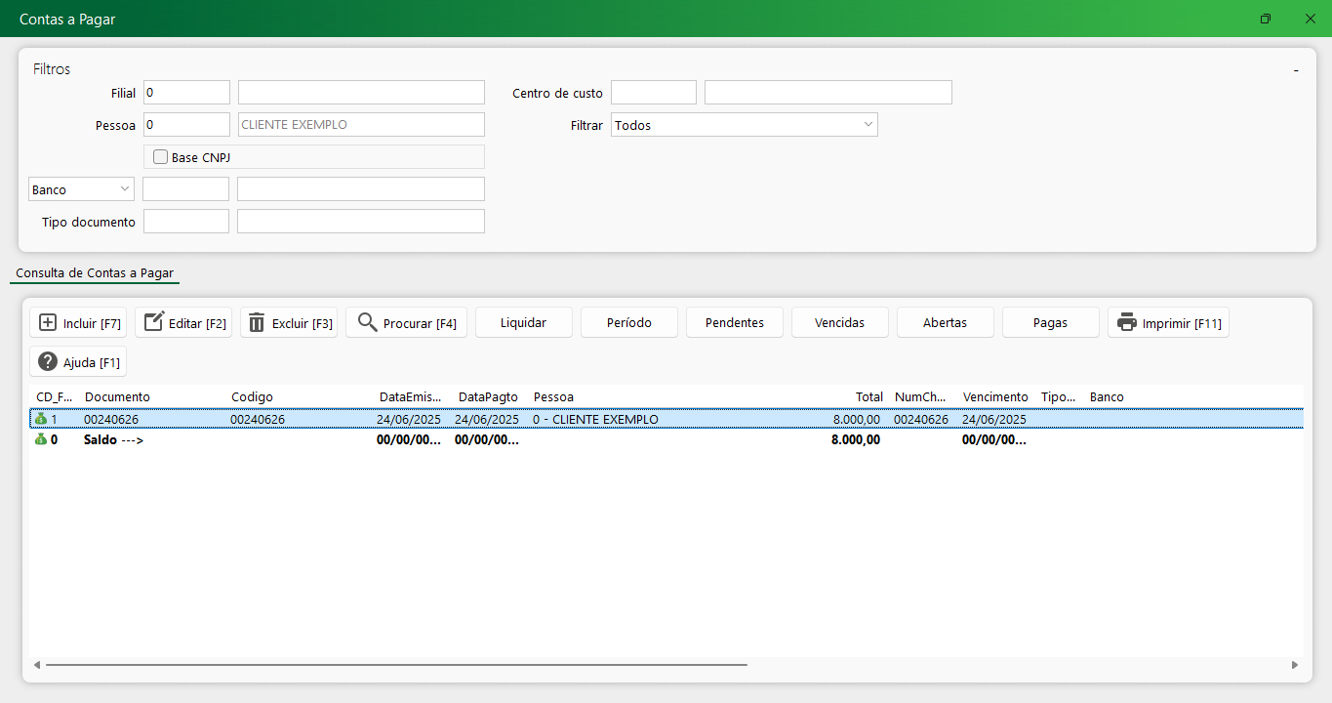This screenshot has height=703, width=1332.
Task: Click money bag icon on Saldo row
Action: coord(41,439)
